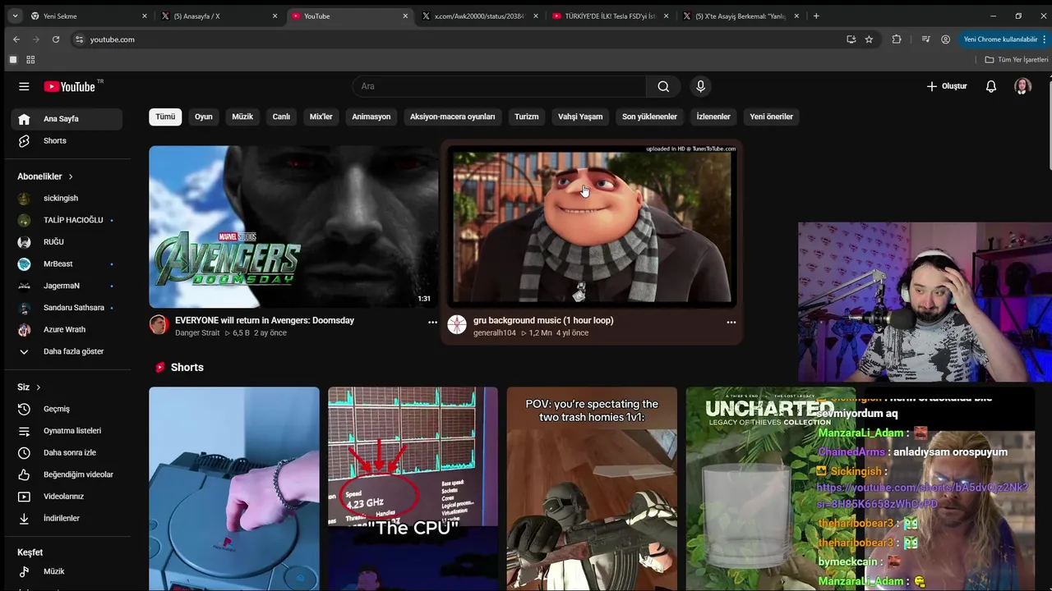
Task: Open MrBeast channel subscription
Action: (x=67, y=263)
